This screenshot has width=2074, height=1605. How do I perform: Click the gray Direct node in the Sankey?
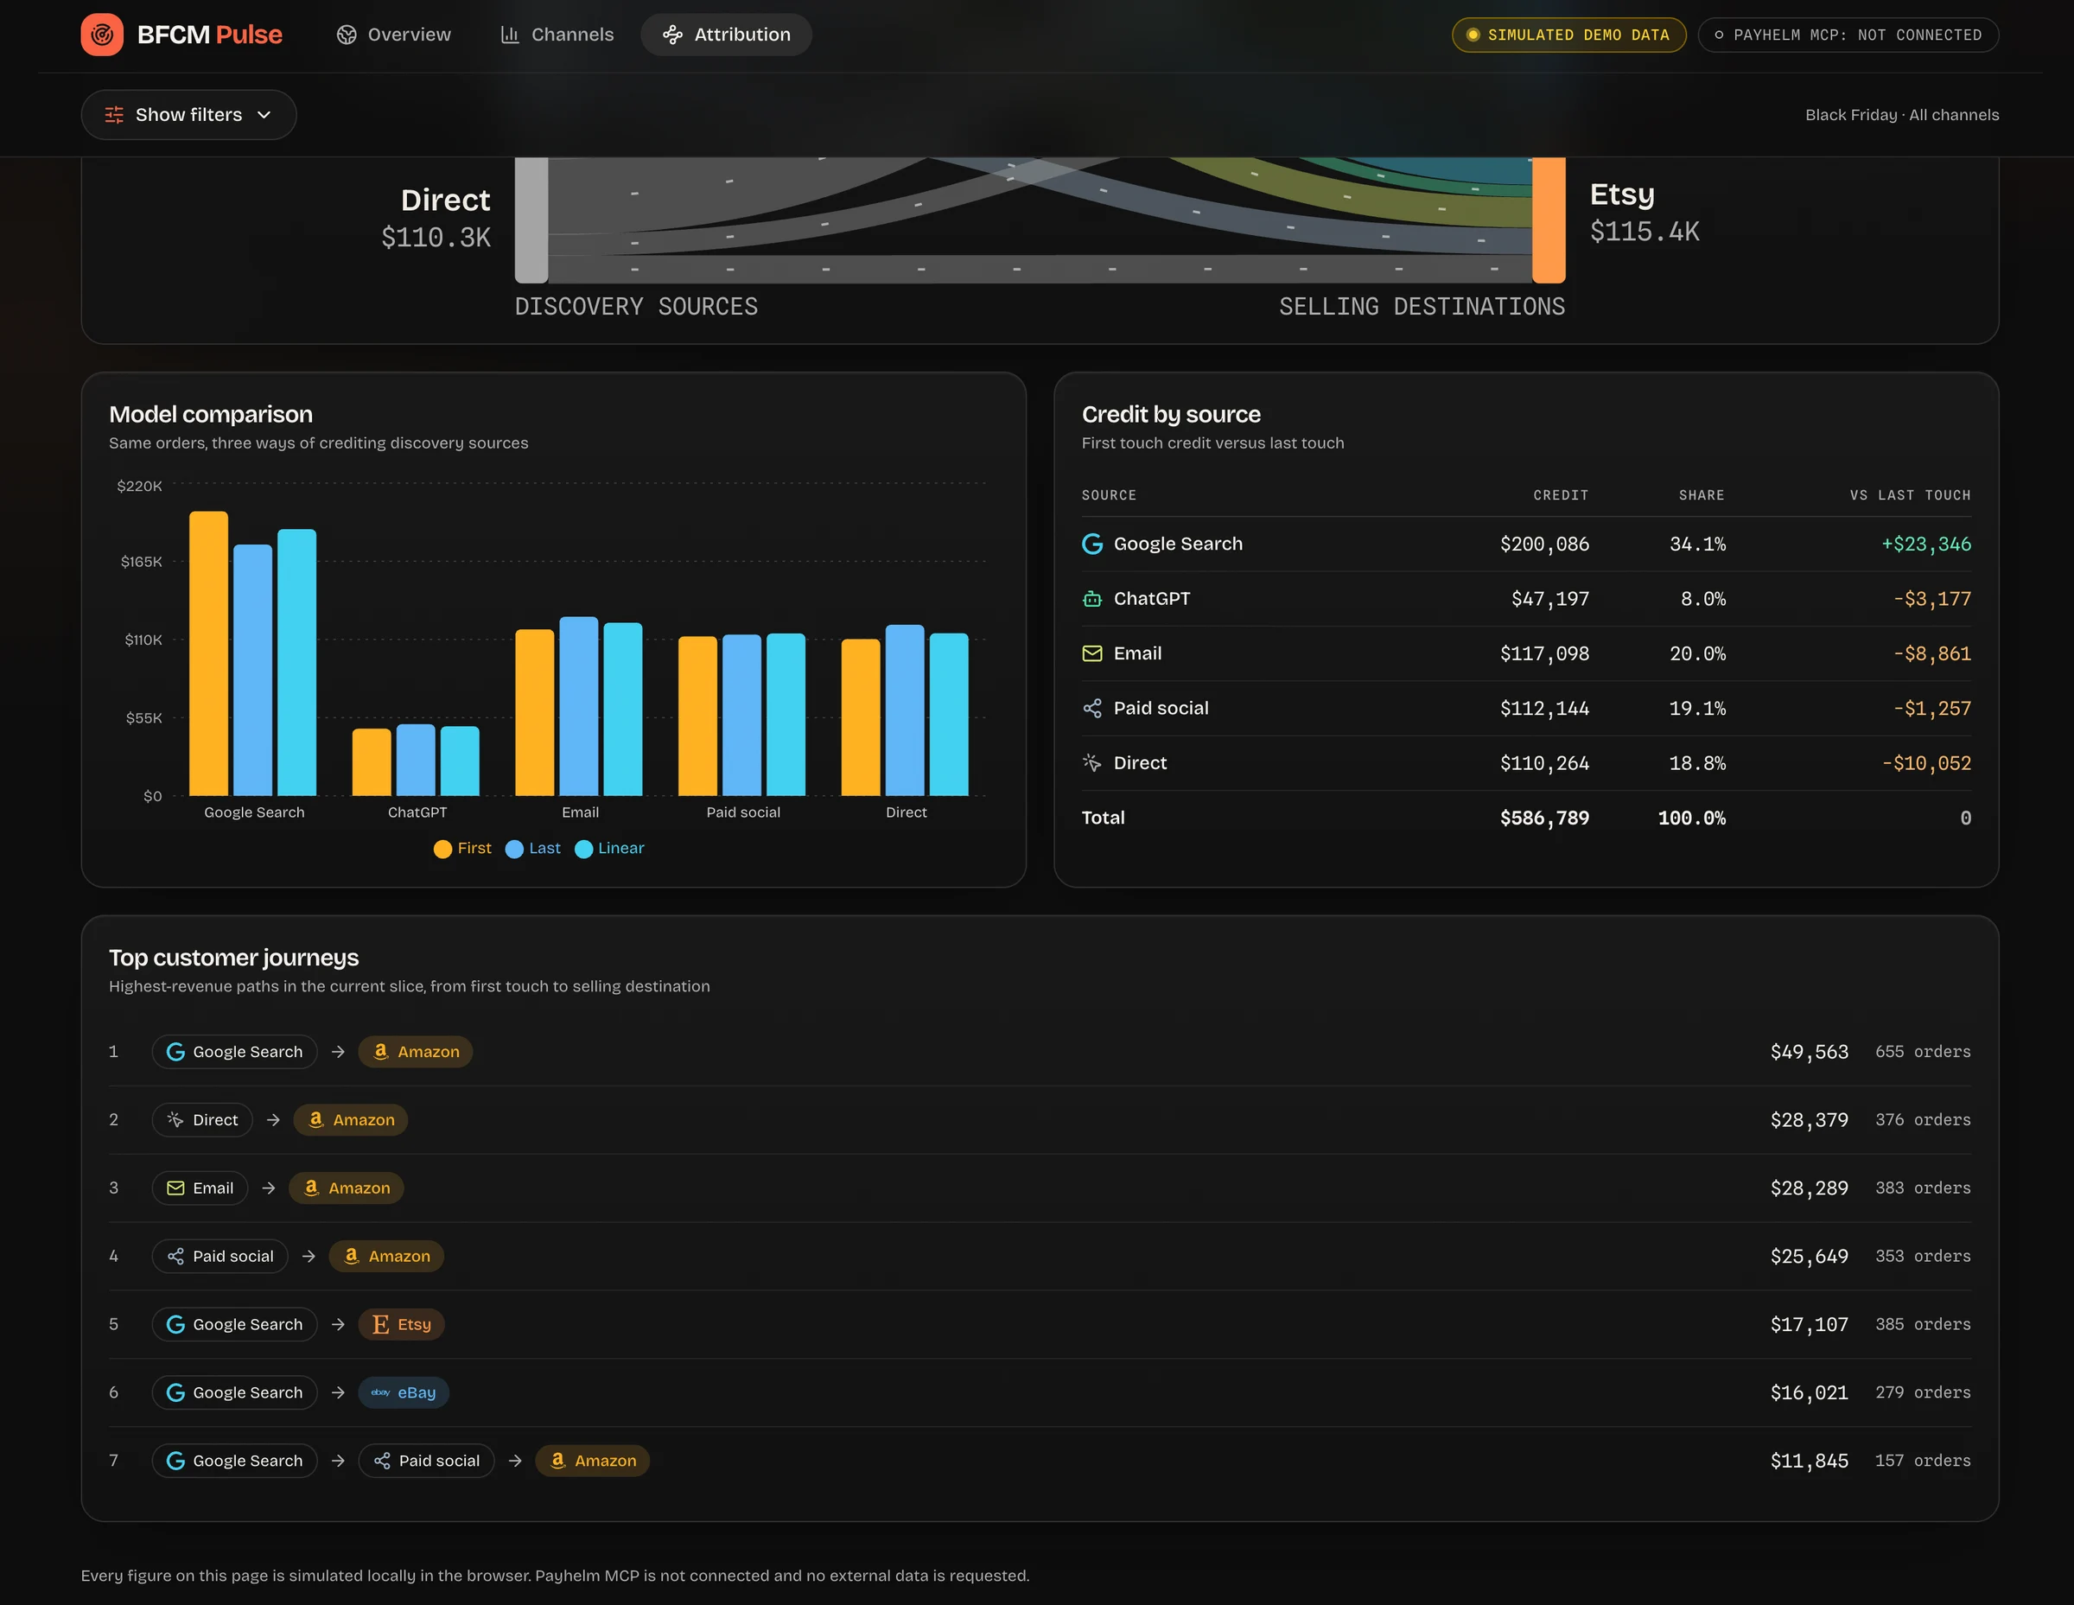(531, 220)
